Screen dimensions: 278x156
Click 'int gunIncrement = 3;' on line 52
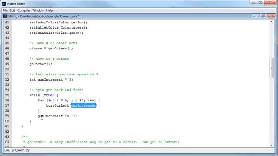[x=51, y=80]
